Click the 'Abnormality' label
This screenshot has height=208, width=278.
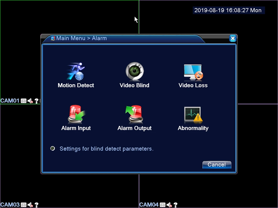coord(193,128)
